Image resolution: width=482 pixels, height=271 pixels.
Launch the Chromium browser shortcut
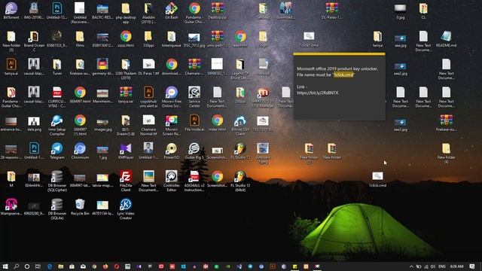(x=80, y=151)
